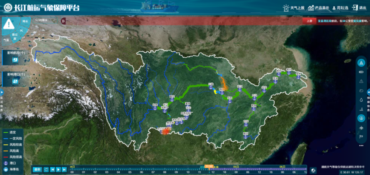Image resolution: width=370 pixels, height=175 pixels.
Task: Step to previous timeline frame
Action: point(53,169)
